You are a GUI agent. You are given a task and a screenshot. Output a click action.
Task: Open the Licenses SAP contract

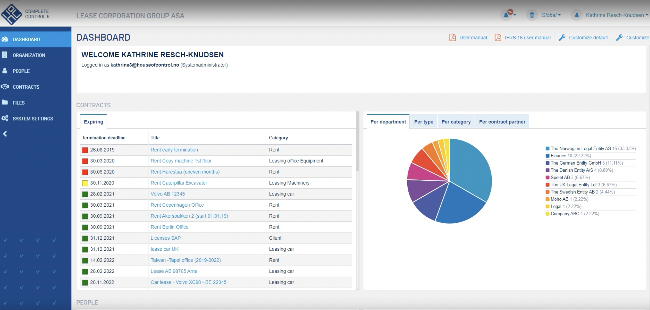coord(166,238)
